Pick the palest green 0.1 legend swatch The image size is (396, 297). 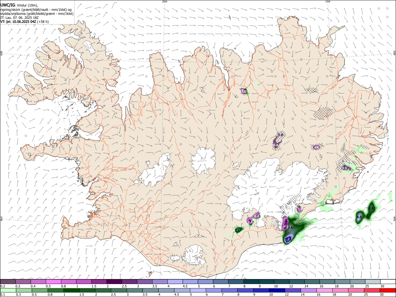8,290
